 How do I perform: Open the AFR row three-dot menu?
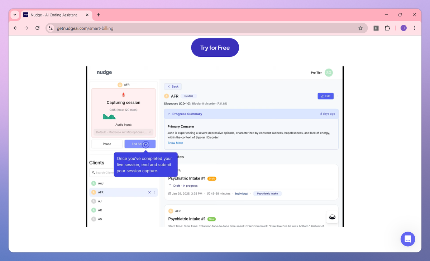(x=154, y=192)
